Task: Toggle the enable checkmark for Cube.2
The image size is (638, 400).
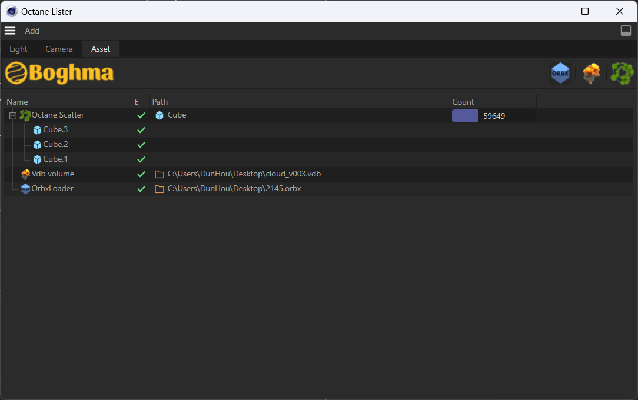Action: pos(141,145)
